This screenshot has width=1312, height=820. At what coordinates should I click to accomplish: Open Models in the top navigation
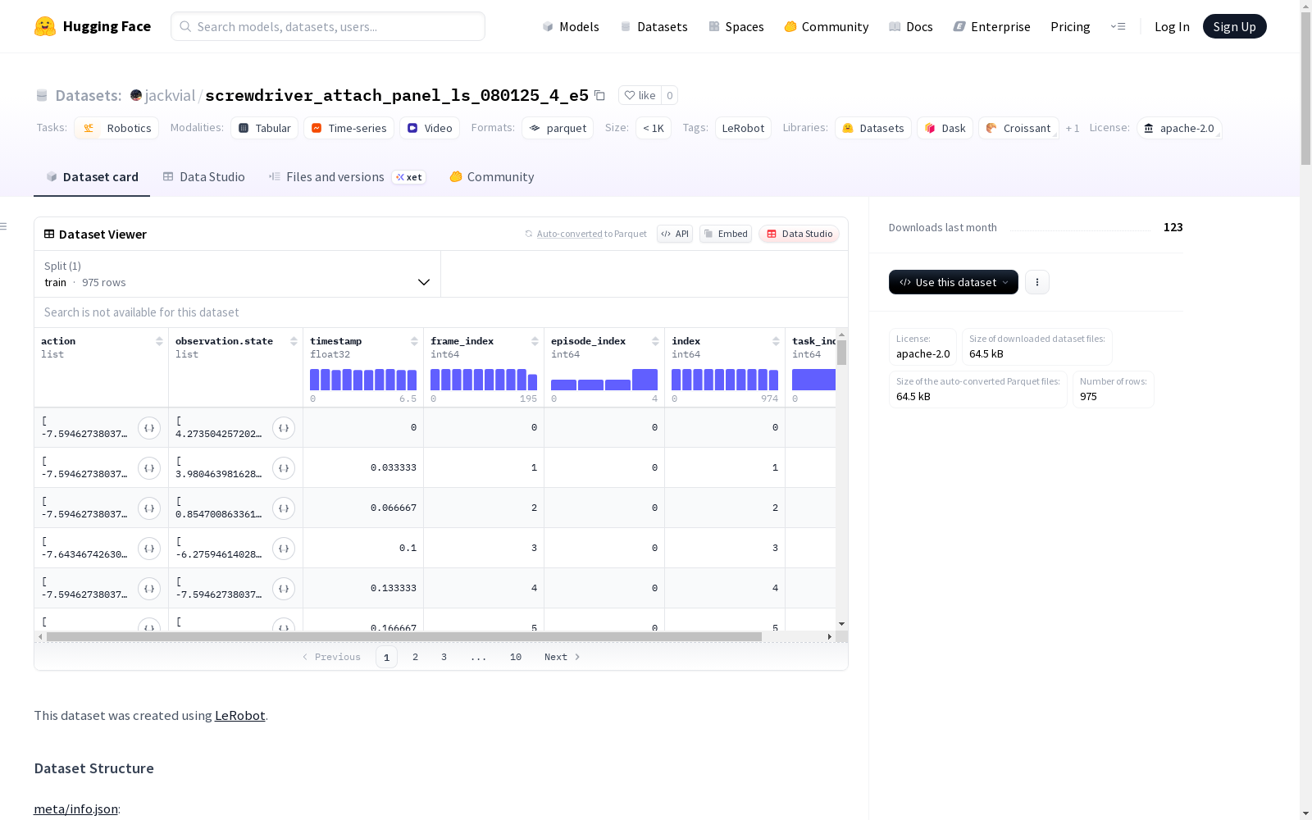coord(571,26)
